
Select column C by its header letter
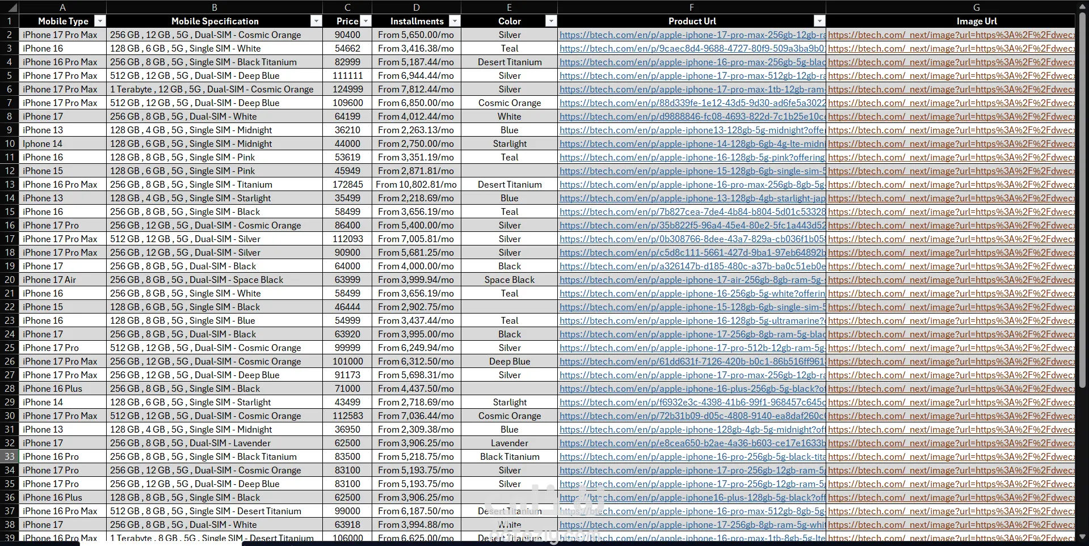[x=347, y=7]
